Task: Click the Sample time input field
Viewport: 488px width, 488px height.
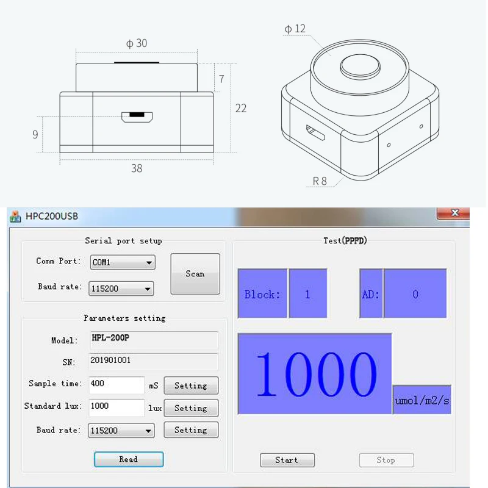Action: coord(117,386)
